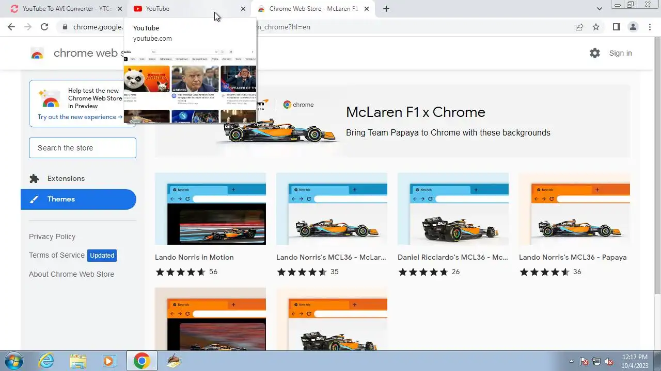
Task: Select the Chrome Web Store - McLaren tab
Action: click(x=313, y=9)
